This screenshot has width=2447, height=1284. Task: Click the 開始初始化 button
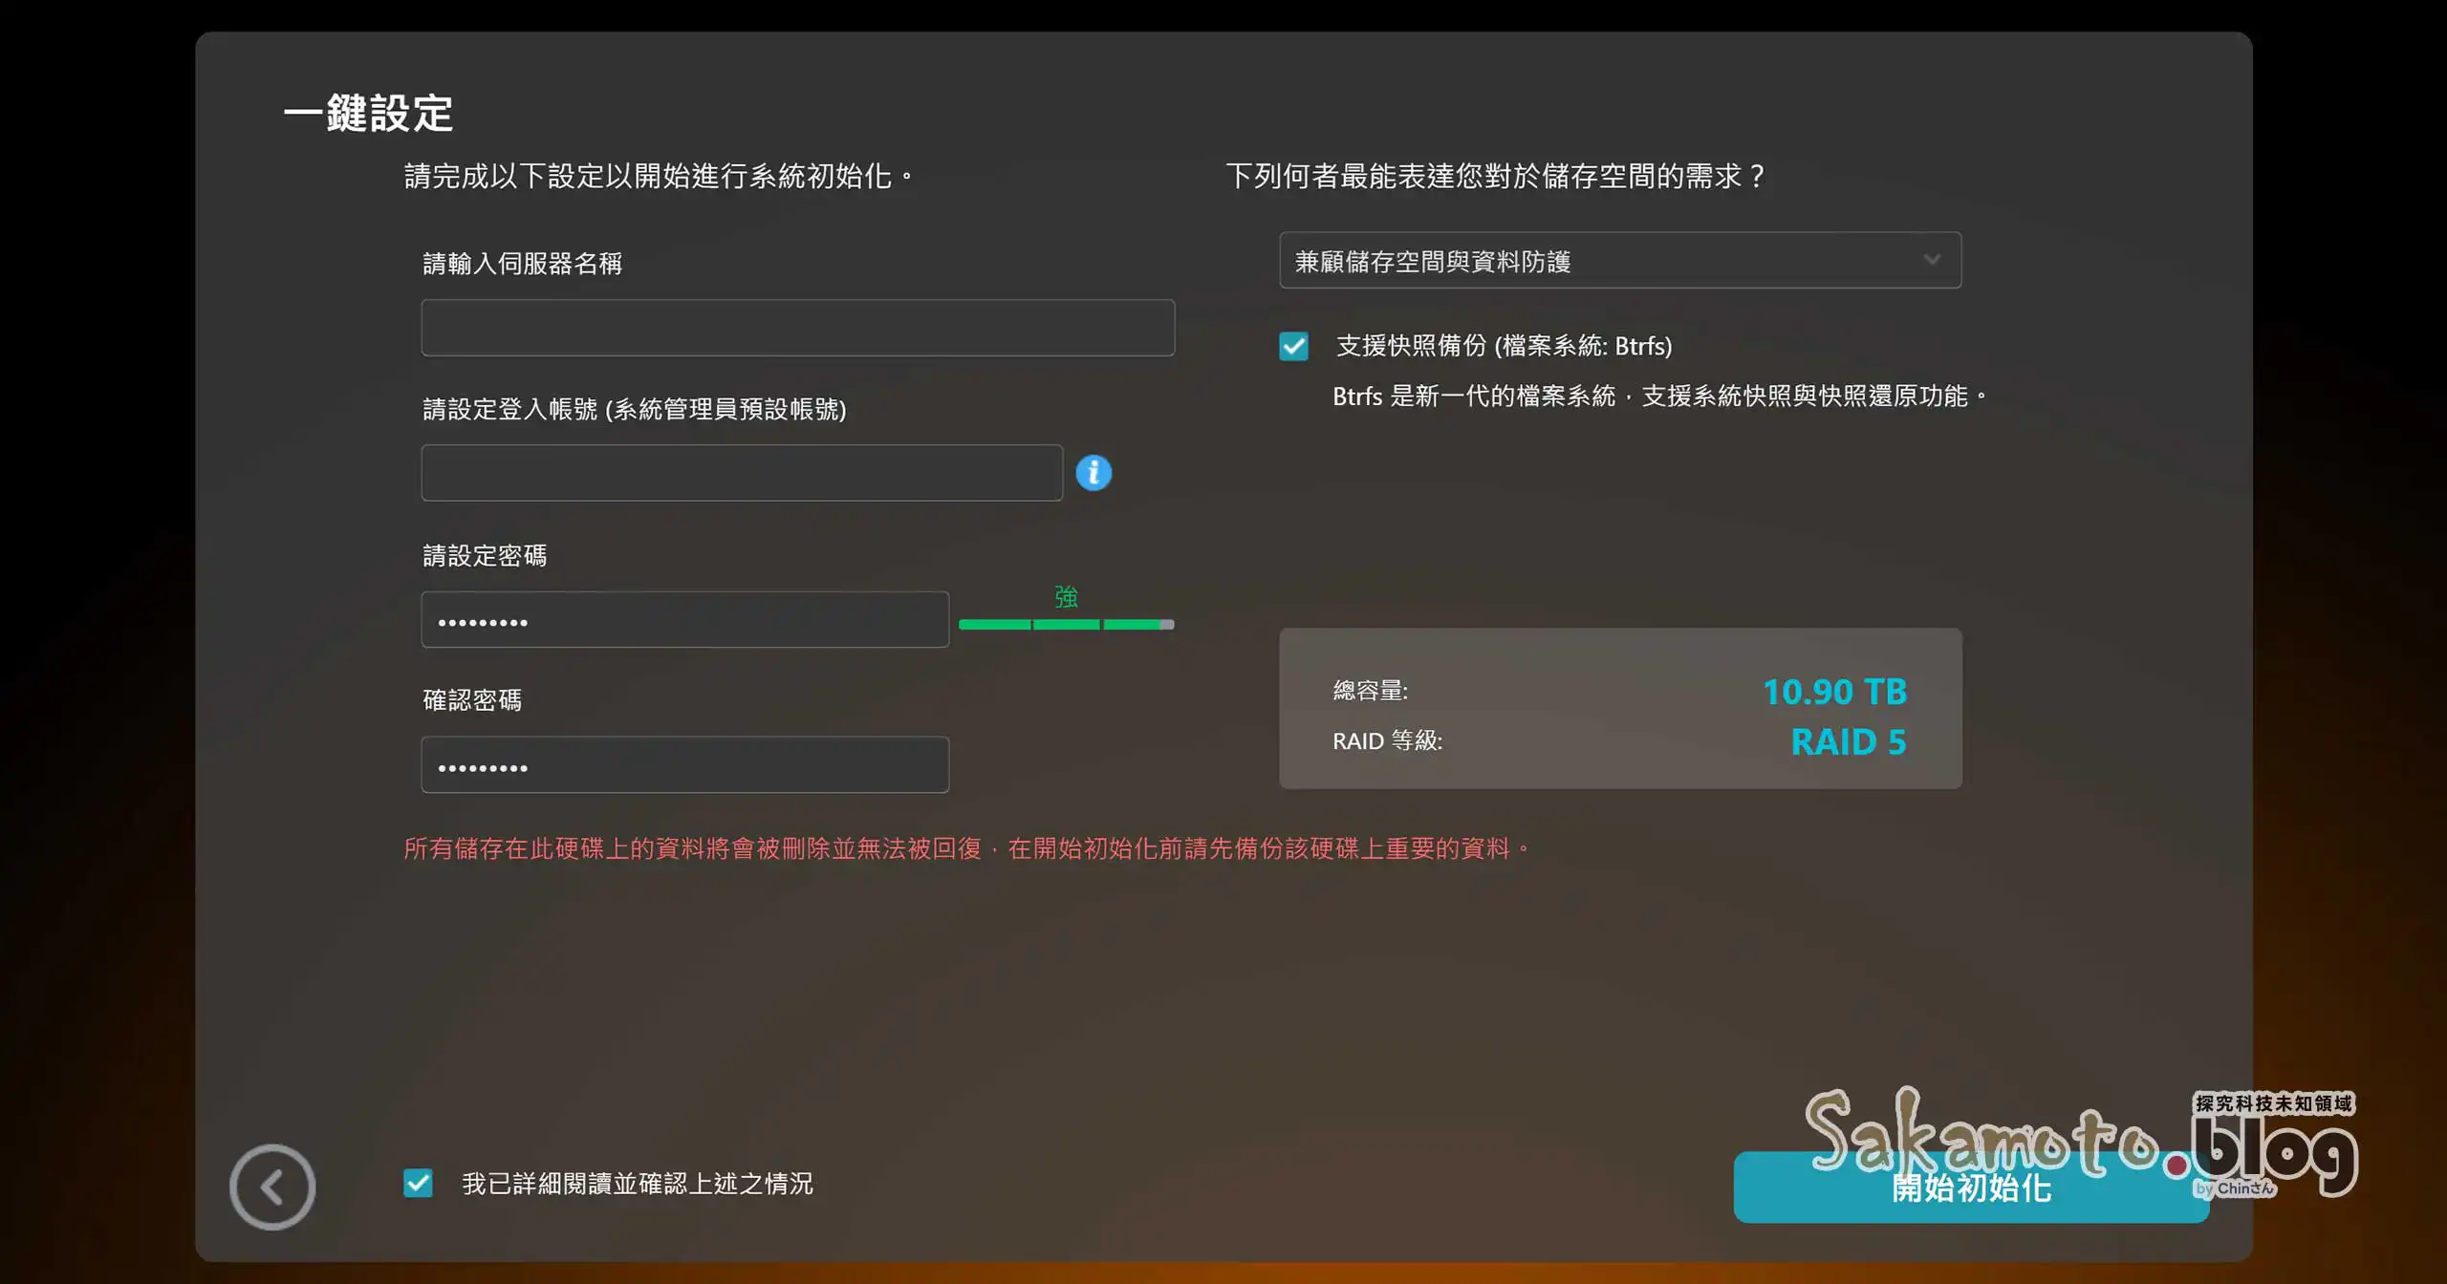pyautogui.click(x=1971, y=1188)
